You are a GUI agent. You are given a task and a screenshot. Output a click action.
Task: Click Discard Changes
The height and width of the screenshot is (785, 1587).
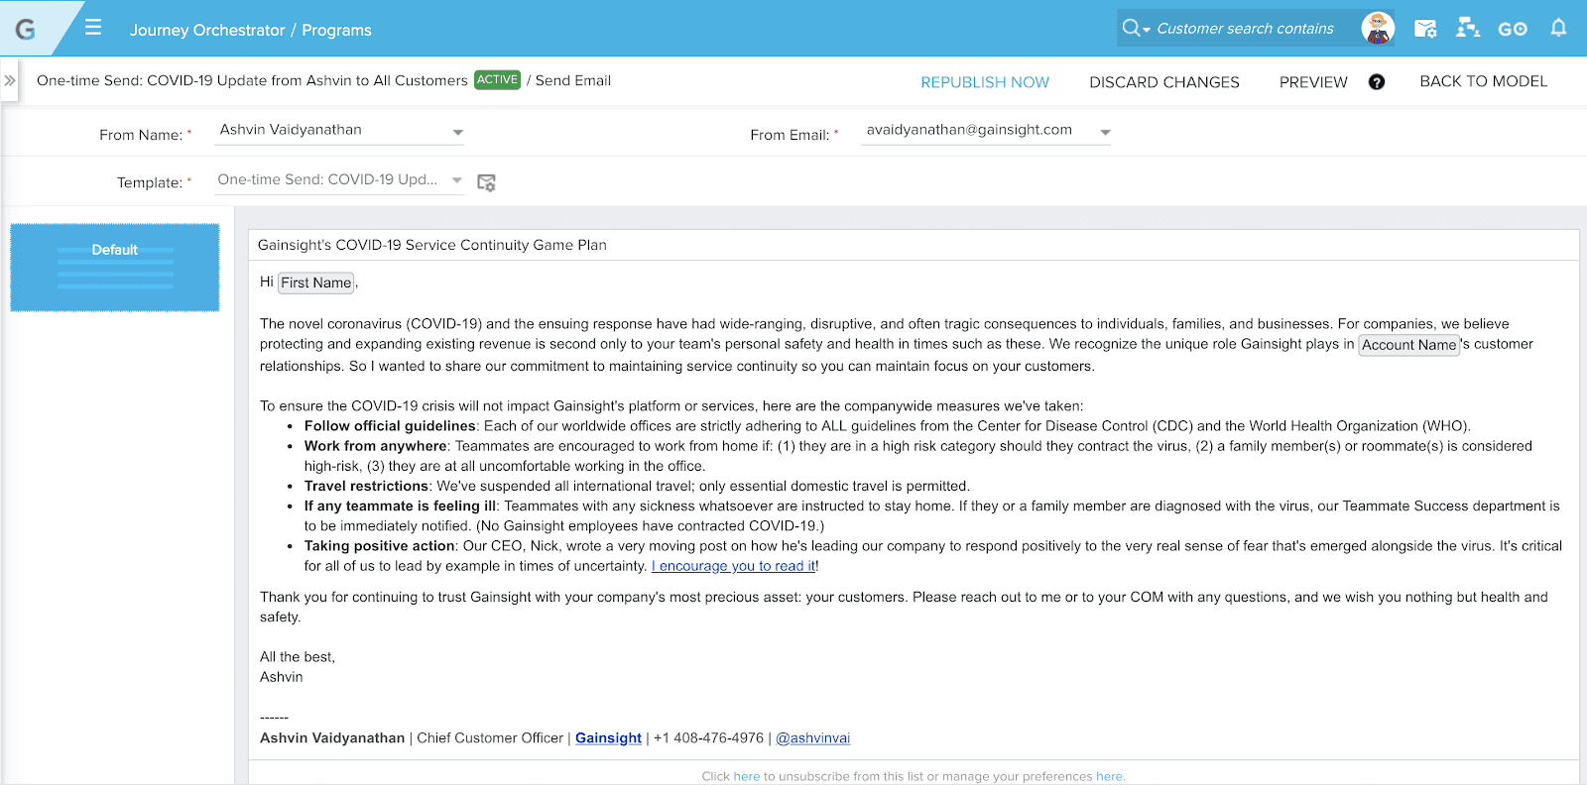(1163, 82)
